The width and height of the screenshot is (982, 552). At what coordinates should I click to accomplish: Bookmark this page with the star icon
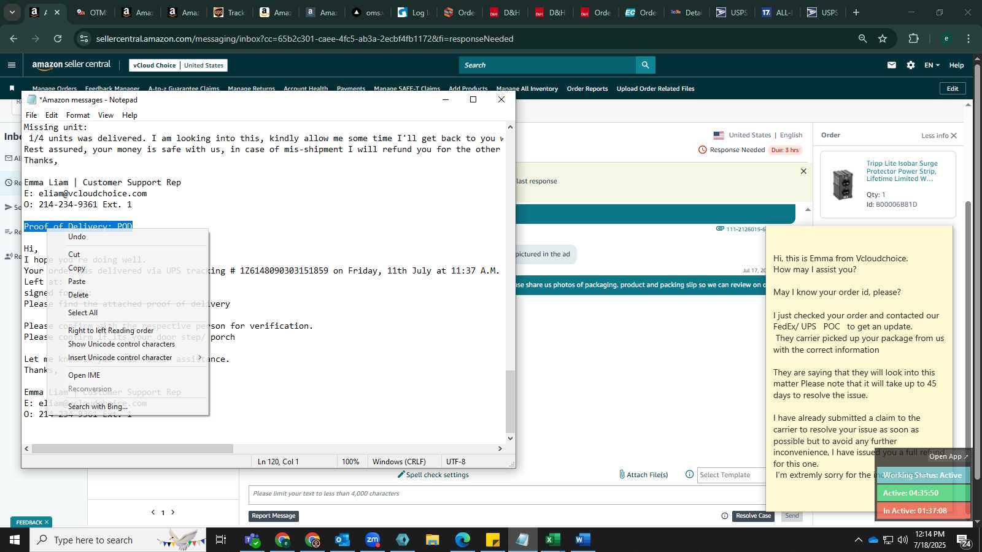pyautogui.click(x=883, y=39)
